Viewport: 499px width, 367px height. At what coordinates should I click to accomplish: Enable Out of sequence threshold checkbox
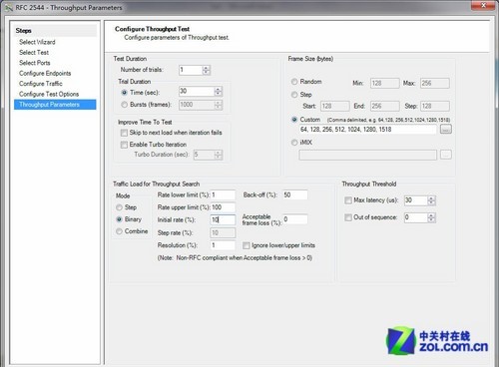pos(348,217)
